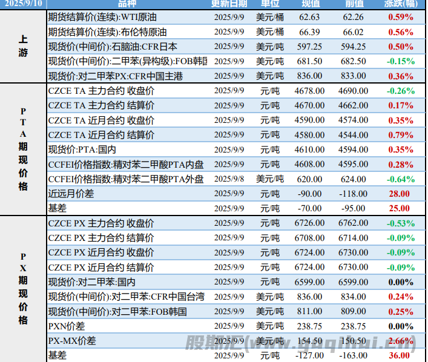Click the -0.15% change cell
Screen dimensions: 428x362
(x=401, y=61)
